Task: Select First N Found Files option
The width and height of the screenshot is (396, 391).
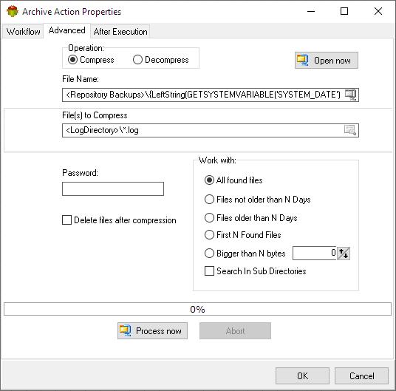Action: pyautogui.click(x=243, y=235)
